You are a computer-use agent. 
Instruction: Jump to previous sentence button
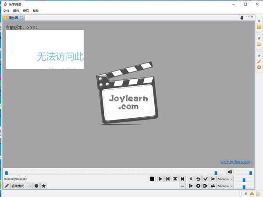pos(168,179)
